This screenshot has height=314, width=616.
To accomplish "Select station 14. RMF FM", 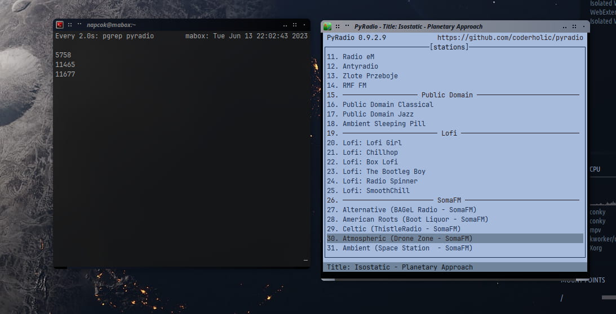I will [455, 86].
